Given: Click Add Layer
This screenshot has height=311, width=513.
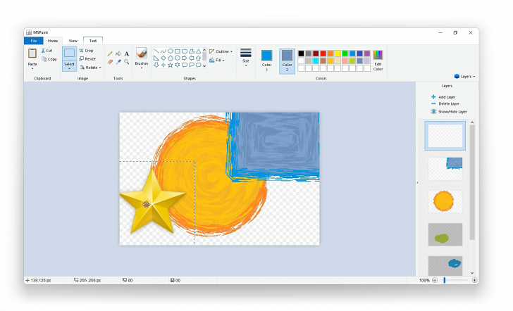Looking at the screenshot, I should point(443,97).
